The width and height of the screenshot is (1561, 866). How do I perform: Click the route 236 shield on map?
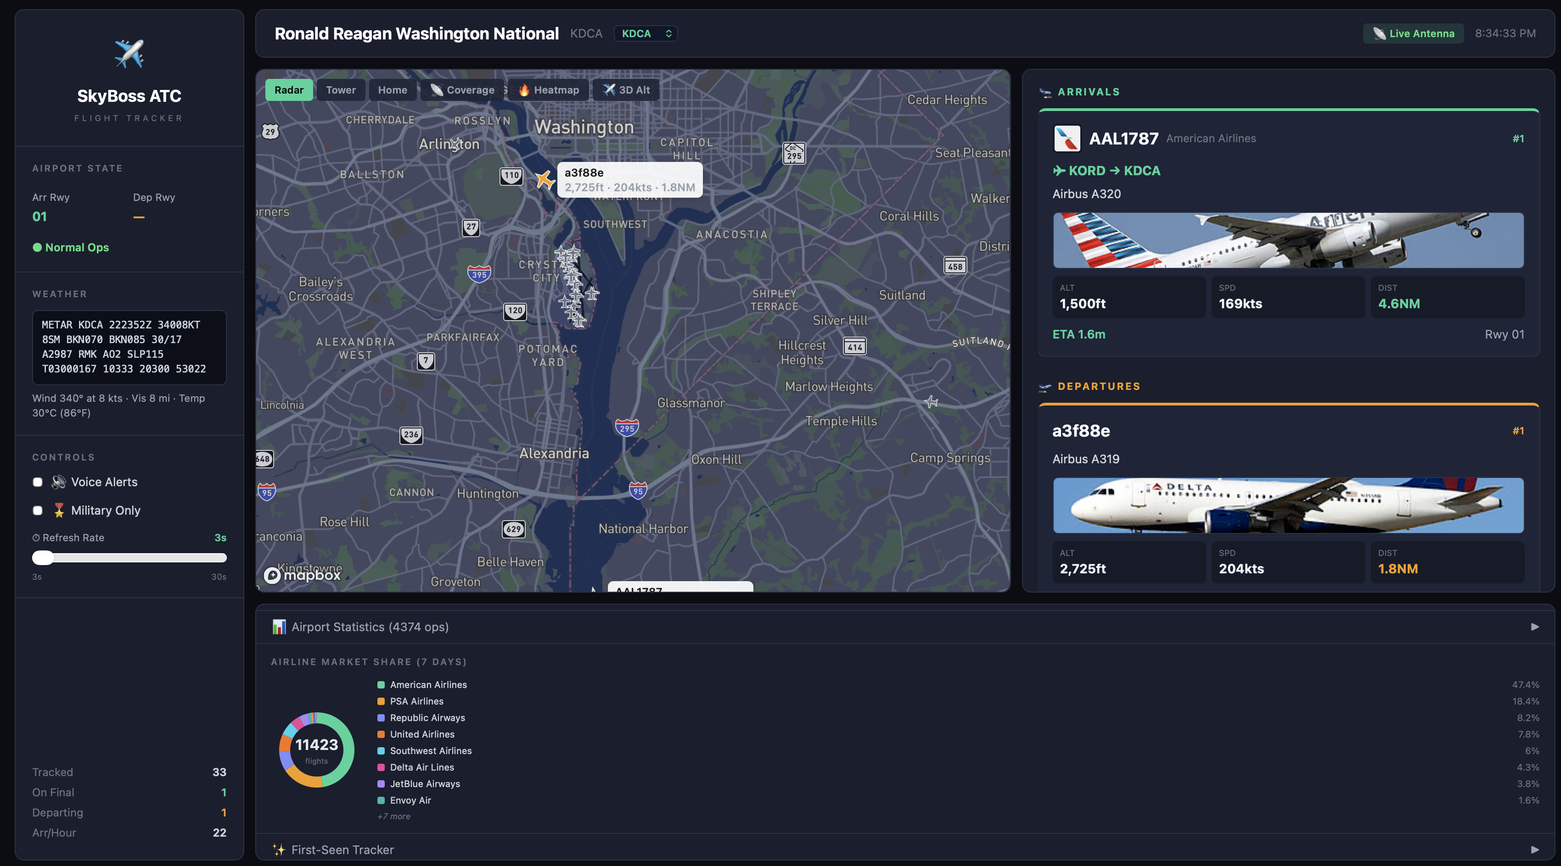(x=411, y=435)
